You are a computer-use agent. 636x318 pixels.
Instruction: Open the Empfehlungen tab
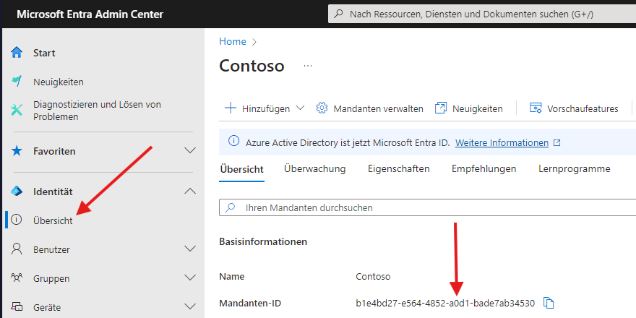(484, 168)
